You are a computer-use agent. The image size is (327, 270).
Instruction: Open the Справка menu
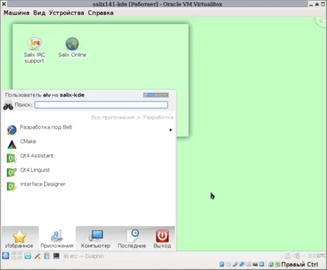click(101, 13)
